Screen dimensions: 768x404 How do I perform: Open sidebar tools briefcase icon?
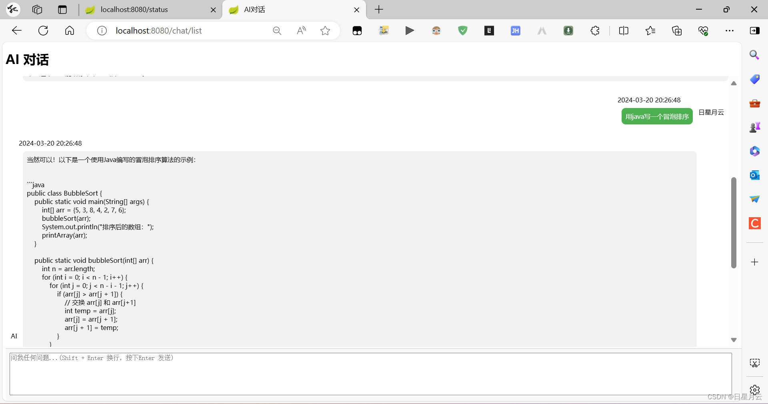click(754, 103)
